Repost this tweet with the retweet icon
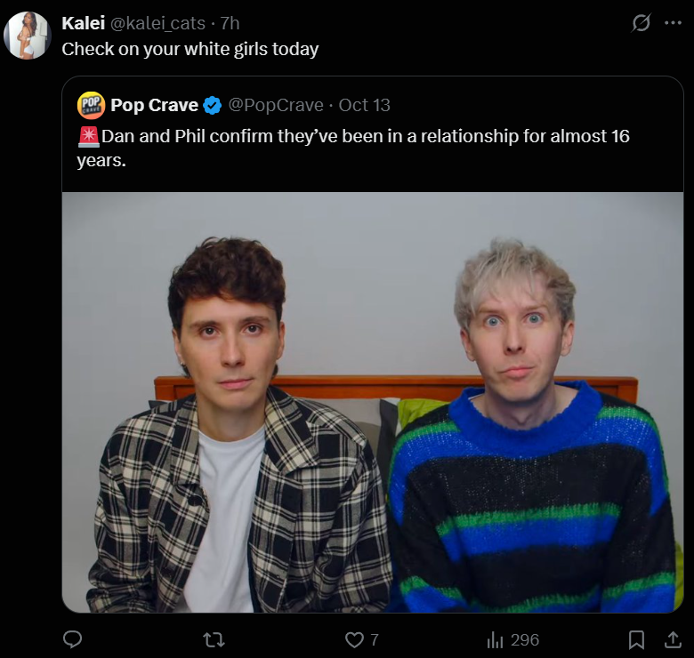Image resolution: width=694 pixels, height=658 pixels. tap(214, 640)
